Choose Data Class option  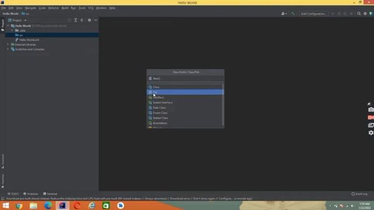pyautogui.click(x=185, y=107)
